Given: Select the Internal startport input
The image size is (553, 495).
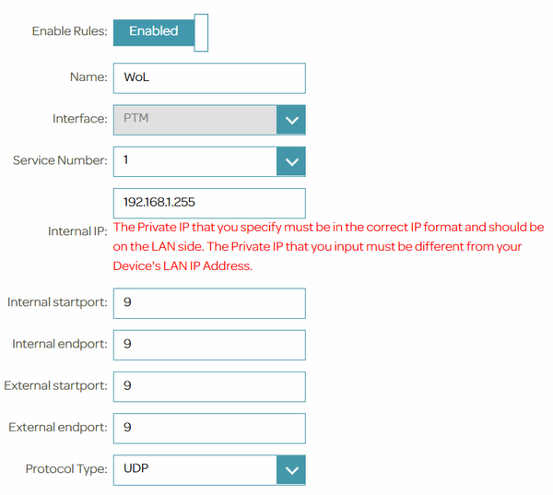Looking at the screenshot, I should [x=208, y=302].
